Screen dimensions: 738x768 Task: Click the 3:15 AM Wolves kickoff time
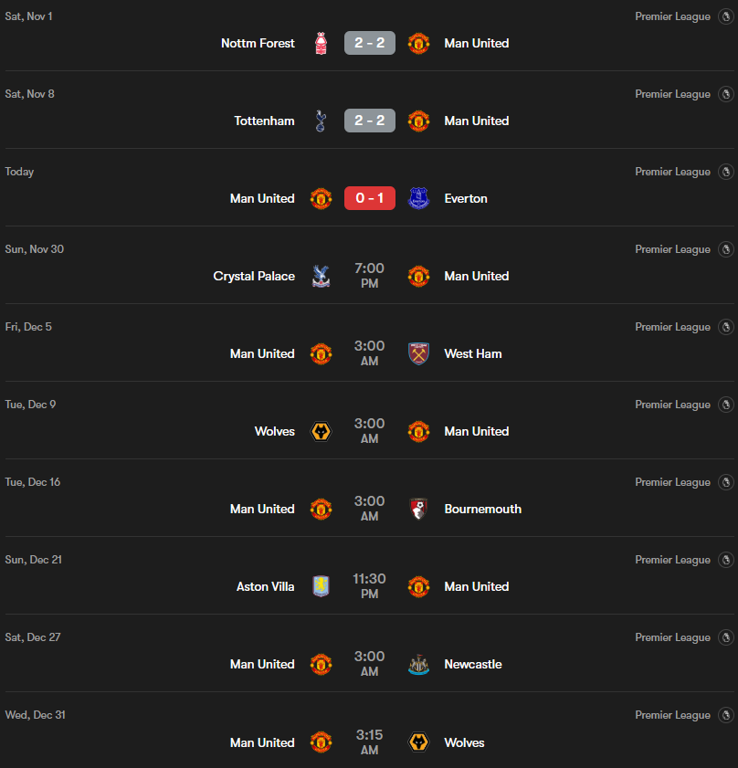[370, 742]
